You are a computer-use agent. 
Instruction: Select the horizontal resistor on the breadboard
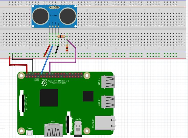pyautogui.click(x=61, y=36)
